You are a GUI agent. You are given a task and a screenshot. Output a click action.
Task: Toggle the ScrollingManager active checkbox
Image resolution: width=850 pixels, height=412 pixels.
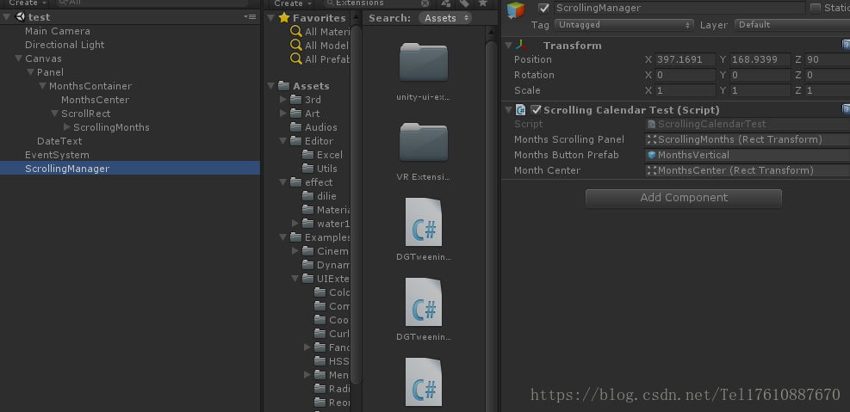[543, 9]
